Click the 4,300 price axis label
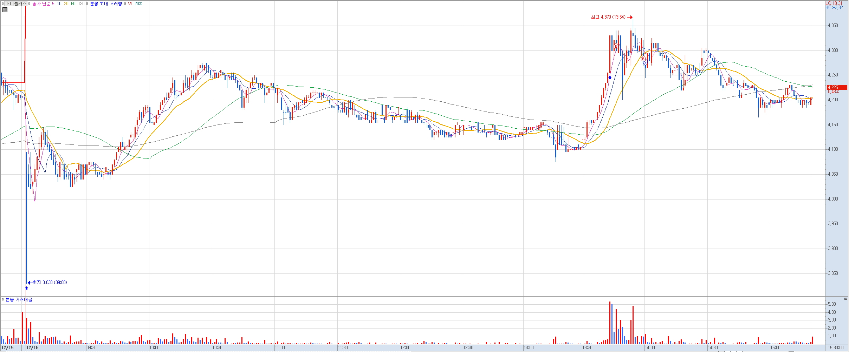 point(832,50)
